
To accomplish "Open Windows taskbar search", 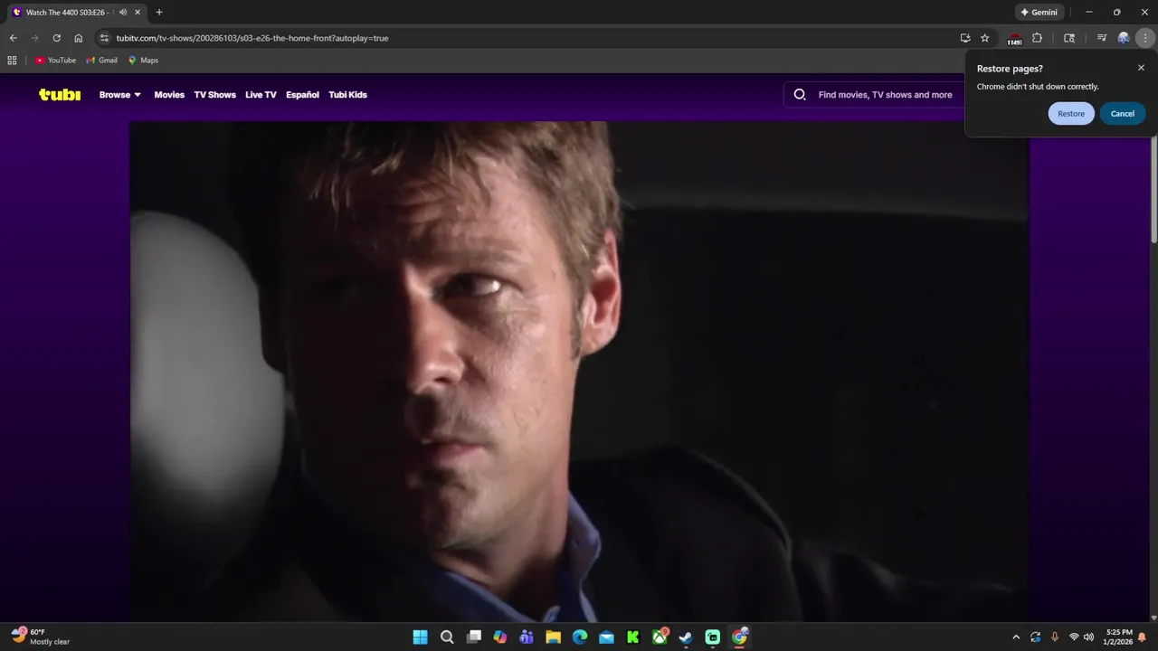I will tap(447, 637).
